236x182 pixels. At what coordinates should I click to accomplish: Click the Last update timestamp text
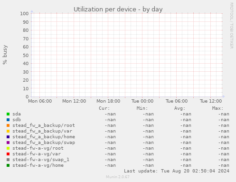click(x=177, y=171)
